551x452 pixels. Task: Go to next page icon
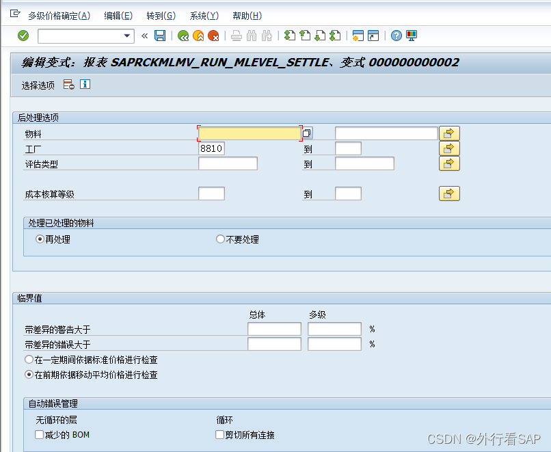click(x=320, y=36)
